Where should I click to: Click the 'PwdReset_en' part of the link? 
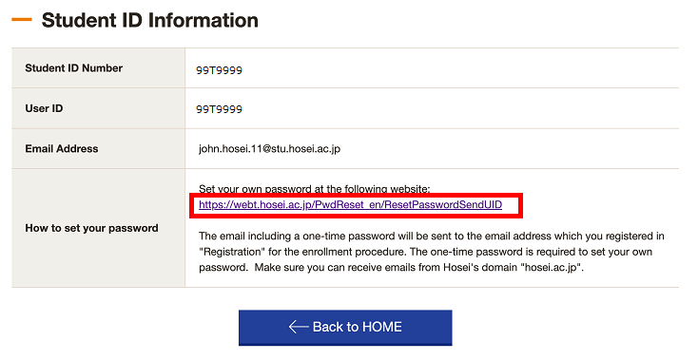pos(348,205)
